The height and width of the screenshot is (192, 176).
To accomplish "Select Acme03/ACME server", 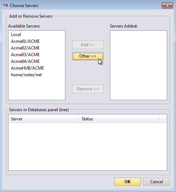I will click(x=25, y=55).
